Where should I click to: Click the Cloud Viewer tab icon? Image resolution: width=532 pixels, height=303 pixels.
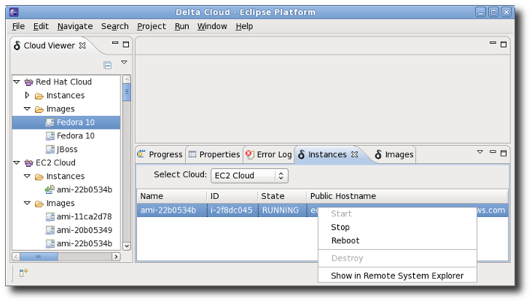[17, 45]
